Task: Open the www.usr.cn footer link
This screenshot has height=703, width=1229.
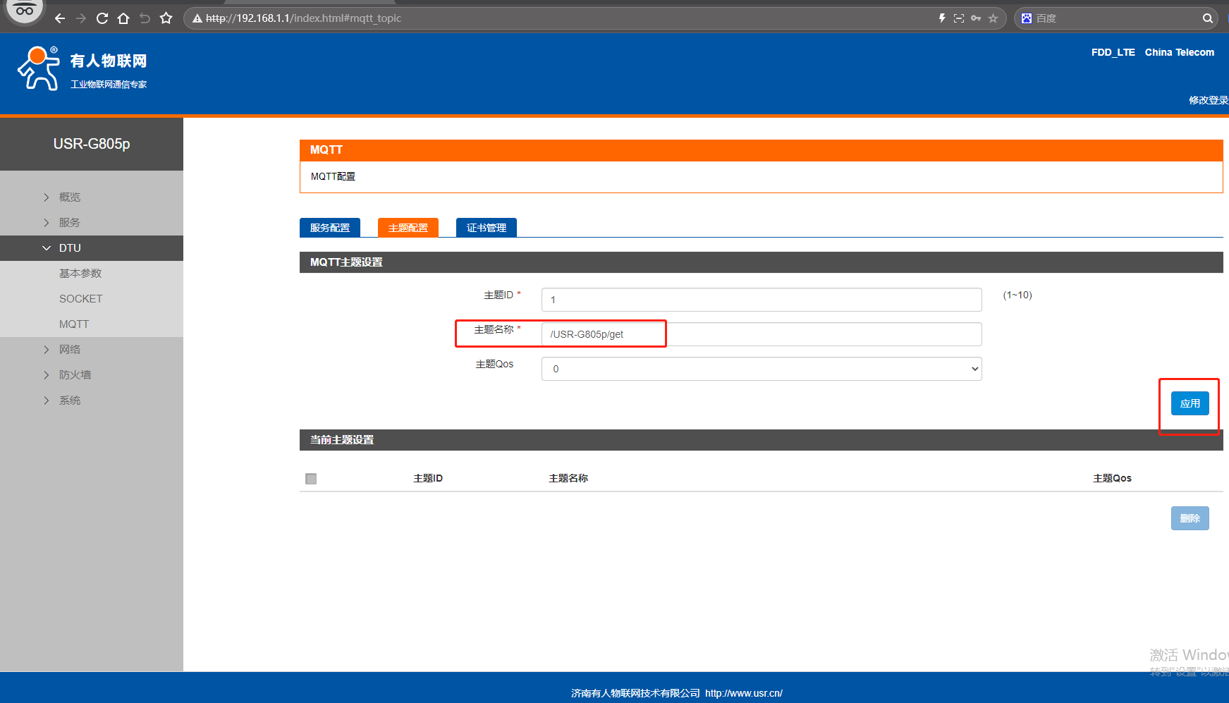Action: tap(743, 693)
